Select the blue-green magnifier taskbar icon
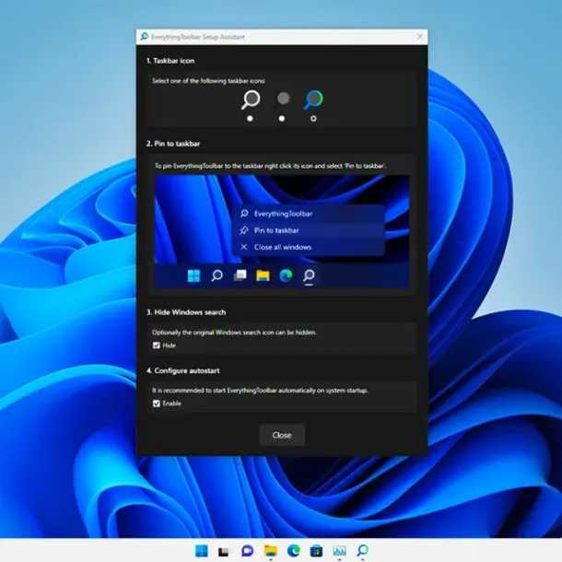 click(x=313, y=100)
